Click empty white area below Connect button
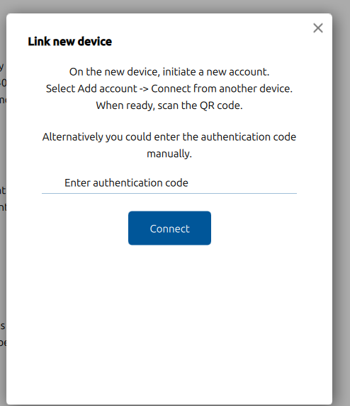 point(169,324)
